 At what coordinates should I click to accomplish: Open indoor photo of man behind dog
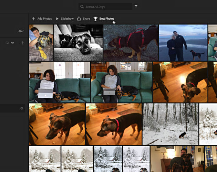177,159
